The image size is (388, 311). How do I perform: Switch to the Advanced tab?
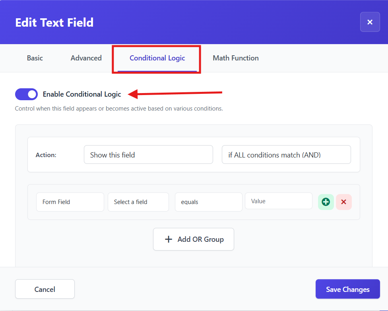[x=86, y=58]
